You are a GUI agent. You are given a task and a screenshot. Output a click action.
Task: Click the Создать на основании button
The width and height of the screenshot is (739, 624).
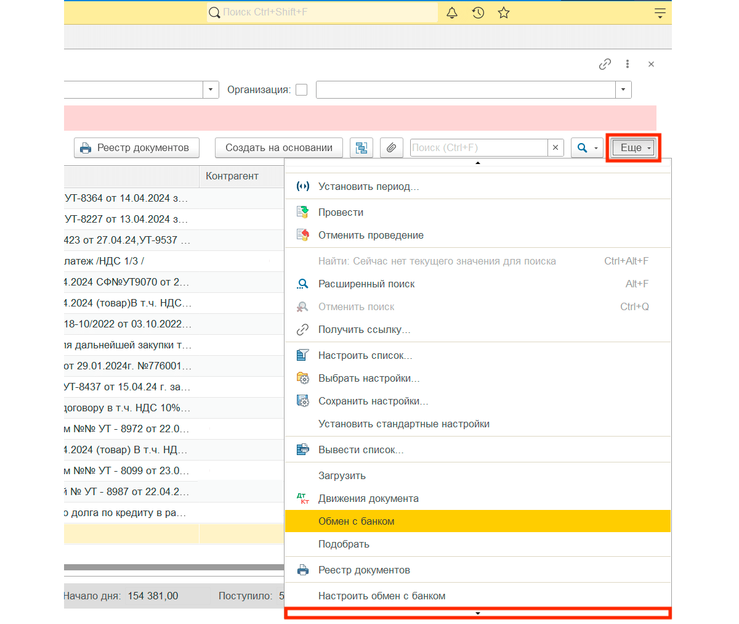tap(279, 148)
